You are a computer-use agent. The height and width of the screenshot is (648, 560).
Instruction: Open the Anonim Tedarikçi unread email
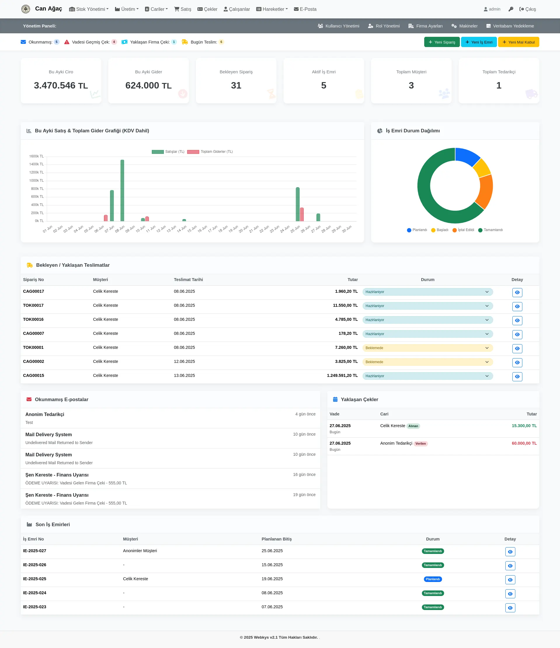point(170,418)
